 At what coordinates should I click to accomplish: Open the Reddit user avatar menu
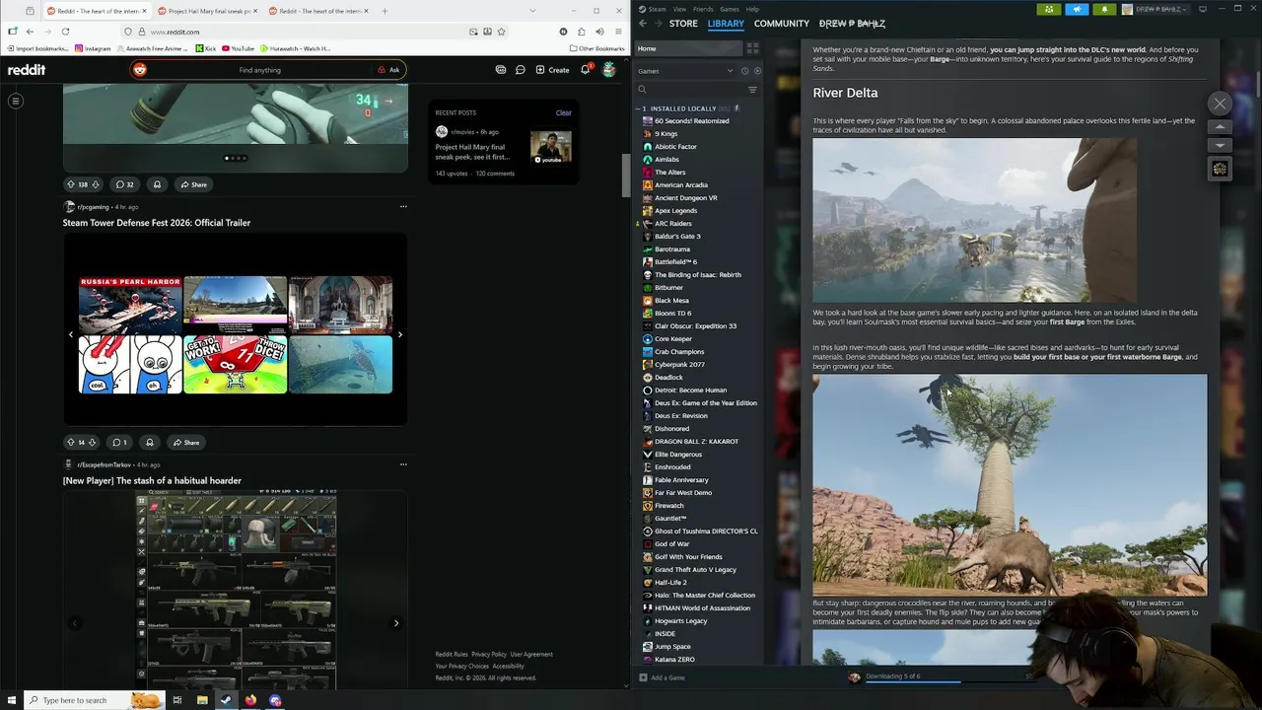click(x=608, y=70)
